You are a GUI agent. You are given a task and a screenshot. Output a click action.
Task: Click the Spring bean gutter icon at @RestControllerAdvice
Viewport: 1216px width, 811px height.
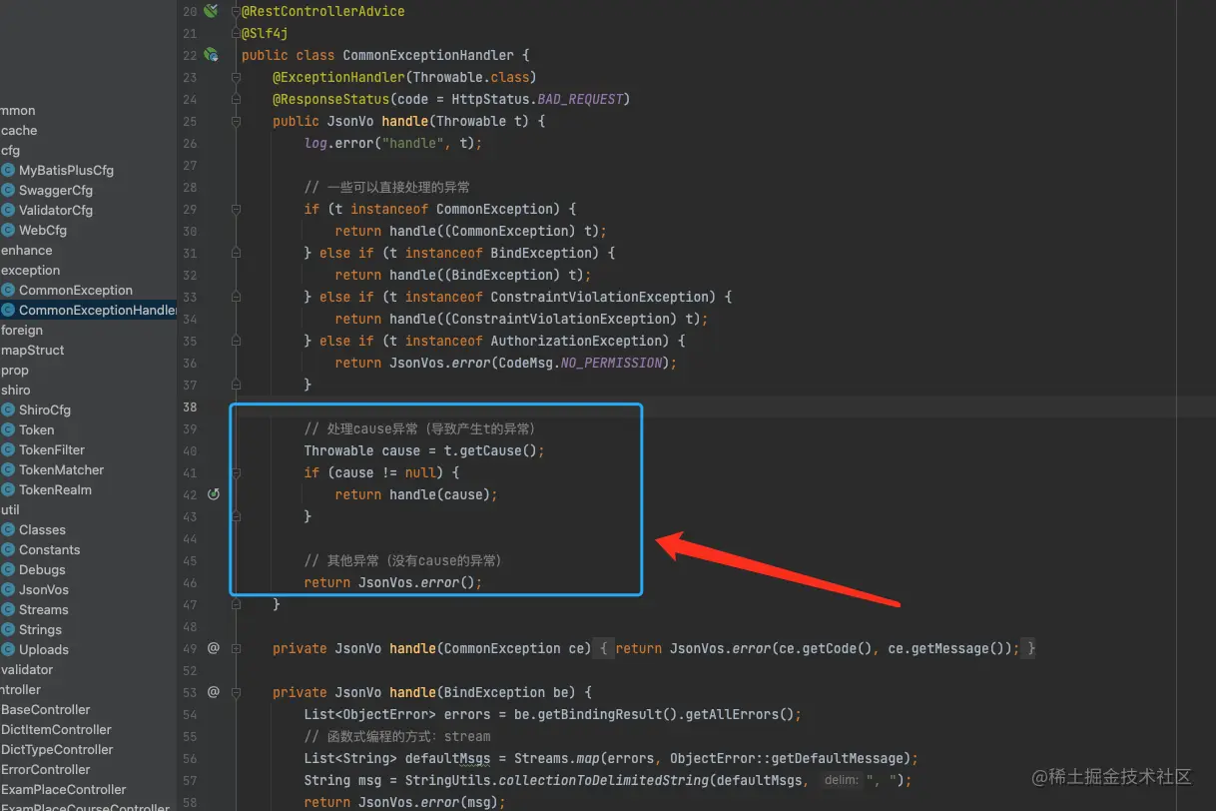(x=211, y=11)
